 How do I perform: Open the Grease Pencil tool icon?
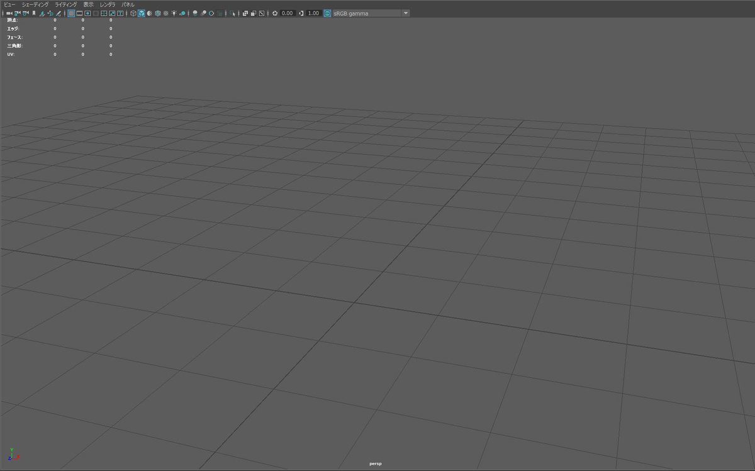point(58,13)
